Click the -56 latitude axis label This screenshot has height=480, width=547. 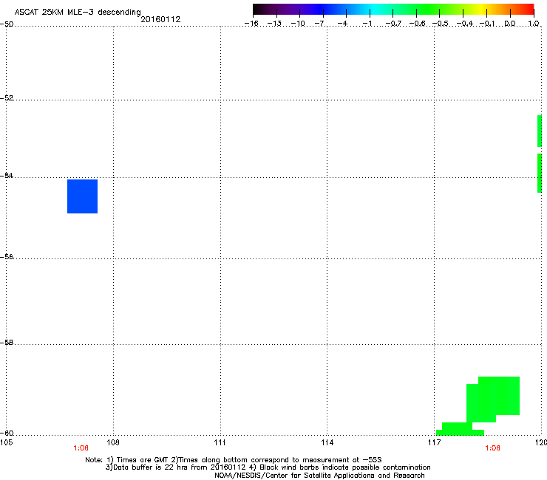7,256
